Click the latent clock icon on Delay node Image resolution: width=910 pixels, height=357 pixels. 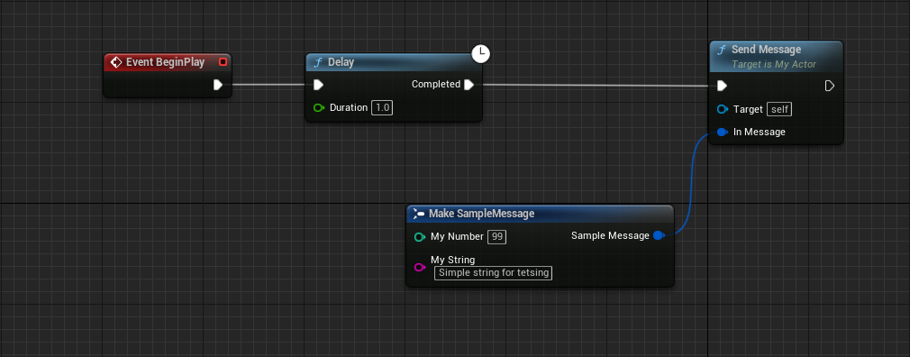(480, 53)
